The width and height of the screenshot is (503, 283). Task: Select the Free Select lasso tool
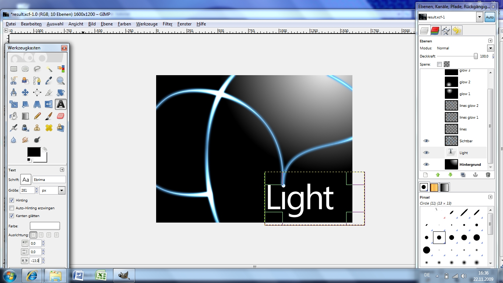pyautogui.click(x=37, y=69)
